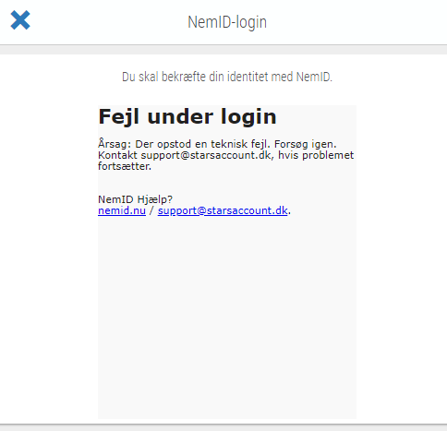Click the word 'Kontakt' in the error paragraph

117,155
